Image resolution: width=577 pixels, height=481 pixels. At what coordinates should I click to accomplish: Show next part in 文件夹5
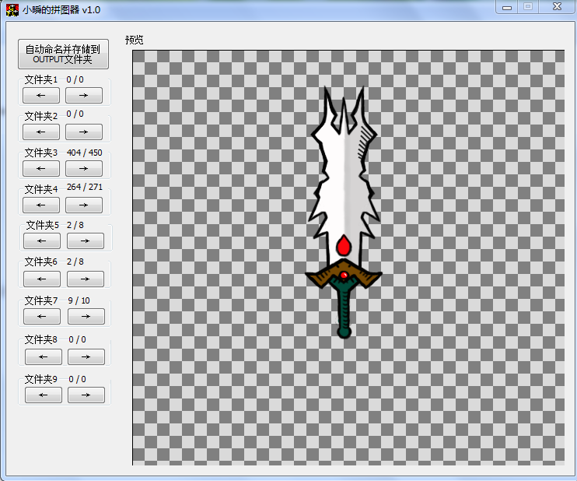pyautogui.click(x=86, y=240)
